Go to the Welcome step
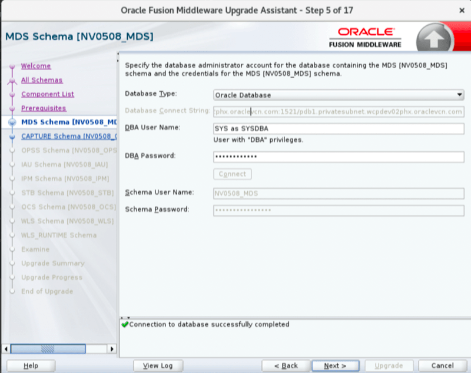The height and width of the screenshot is (373, 471). tap(36, 66)
